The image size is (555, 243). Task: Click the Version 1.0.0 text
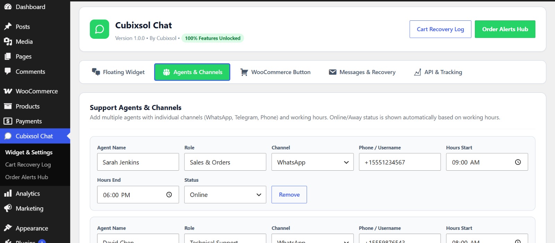pyautogui.click(x=130, y=38)
